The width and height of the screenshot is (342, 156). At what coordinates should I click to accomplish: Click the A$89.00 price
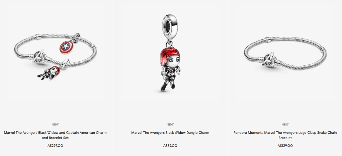pos(170,146)
